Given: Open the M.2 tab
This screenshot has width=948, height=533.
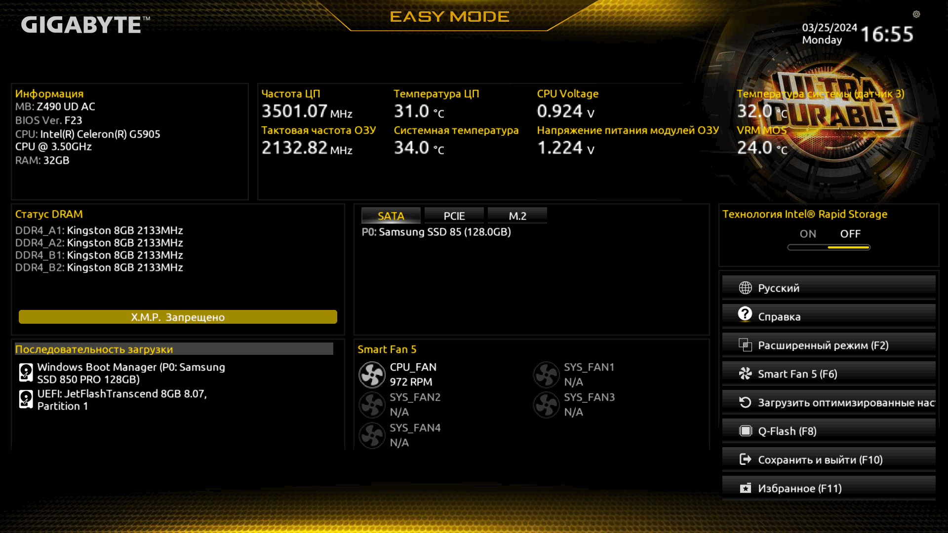Looking at the screenshot, I should tap(517, 216).
